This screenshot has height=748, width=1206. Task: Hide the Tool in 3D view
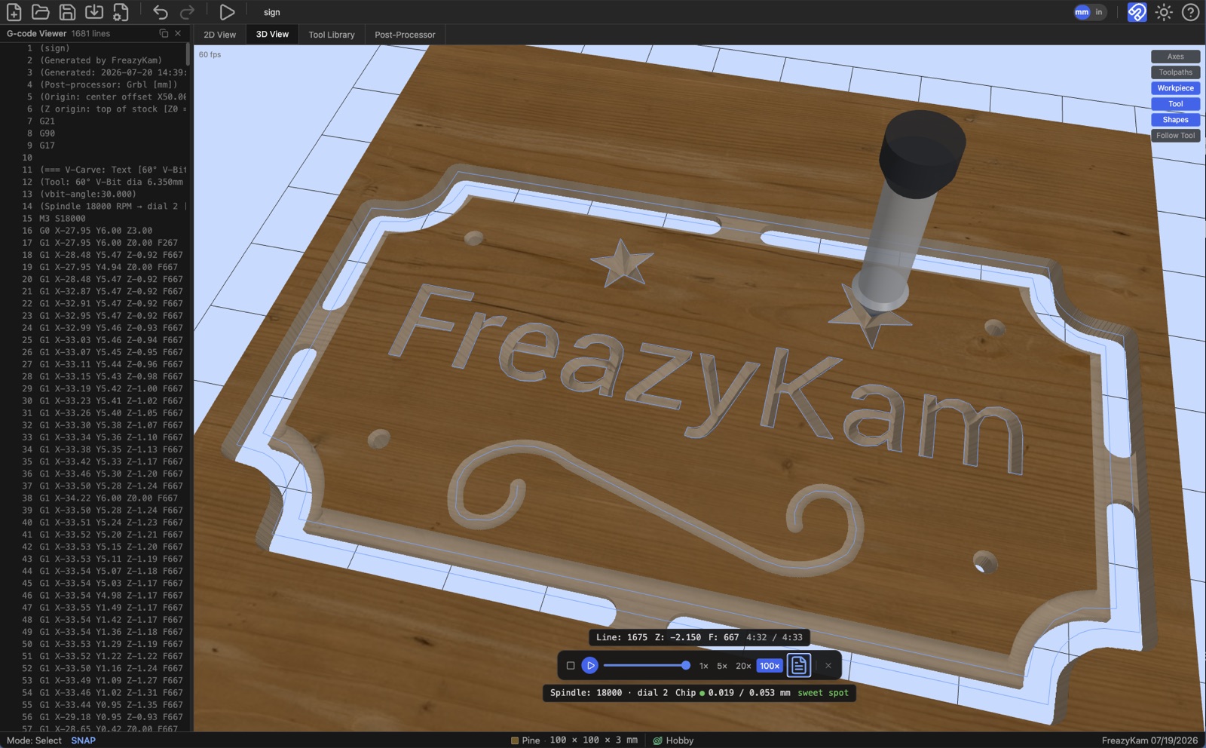click(1175, 104)
